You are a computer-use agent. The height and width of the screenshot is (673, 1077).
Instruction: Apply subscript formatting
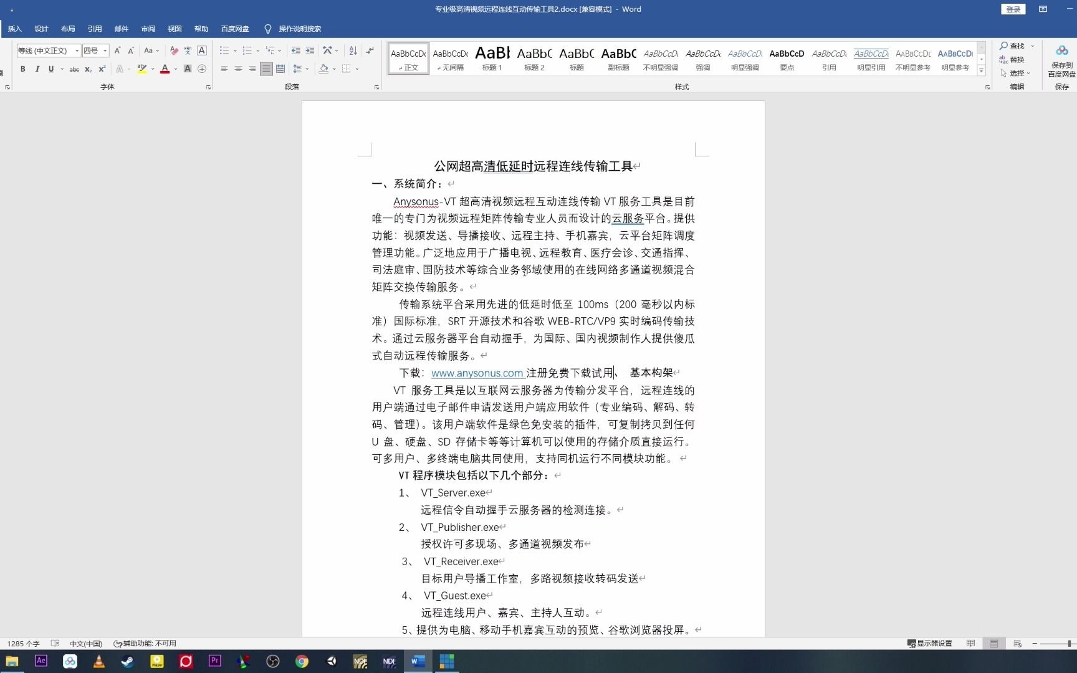tap(88, 69)
